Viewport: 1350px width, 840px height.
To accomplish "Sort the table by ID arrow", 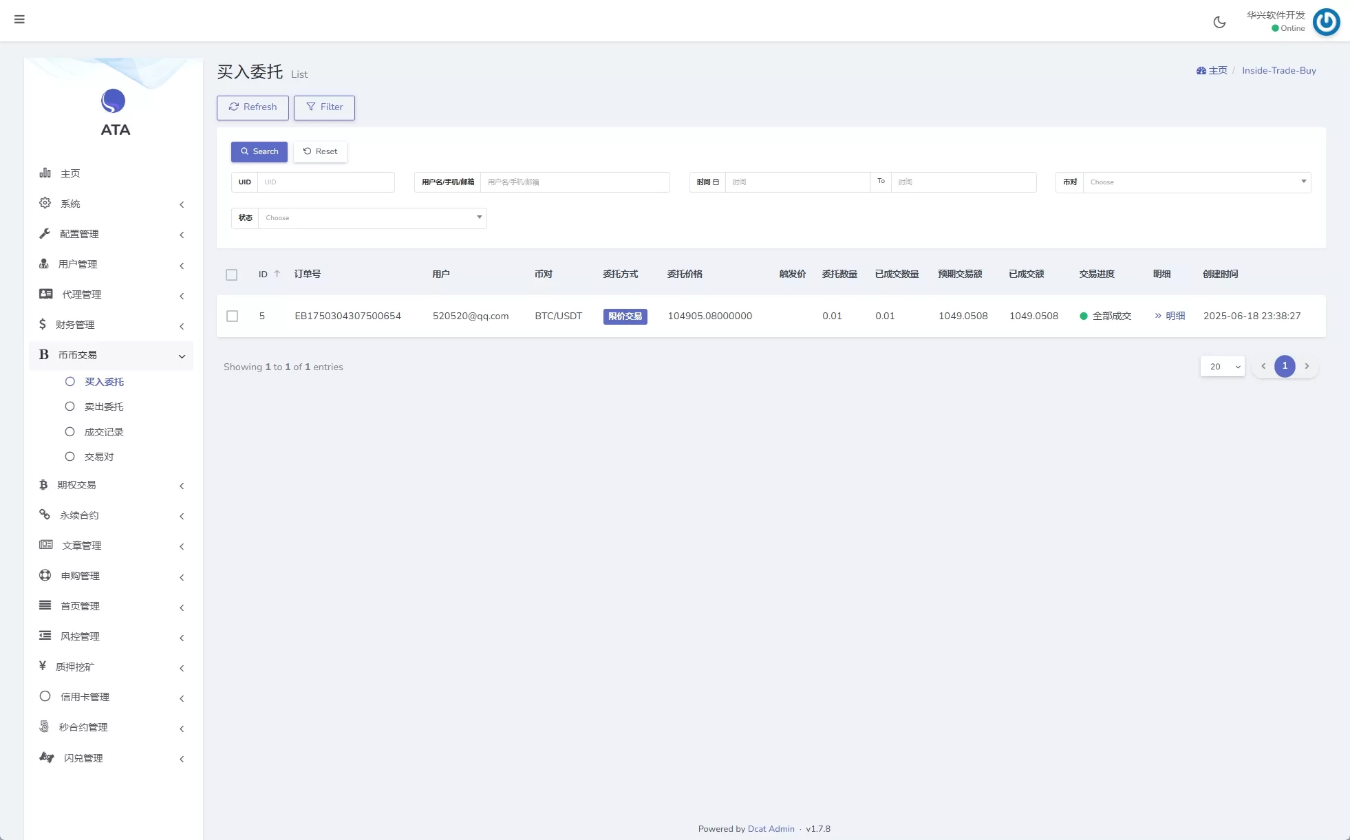I will 277,274.
